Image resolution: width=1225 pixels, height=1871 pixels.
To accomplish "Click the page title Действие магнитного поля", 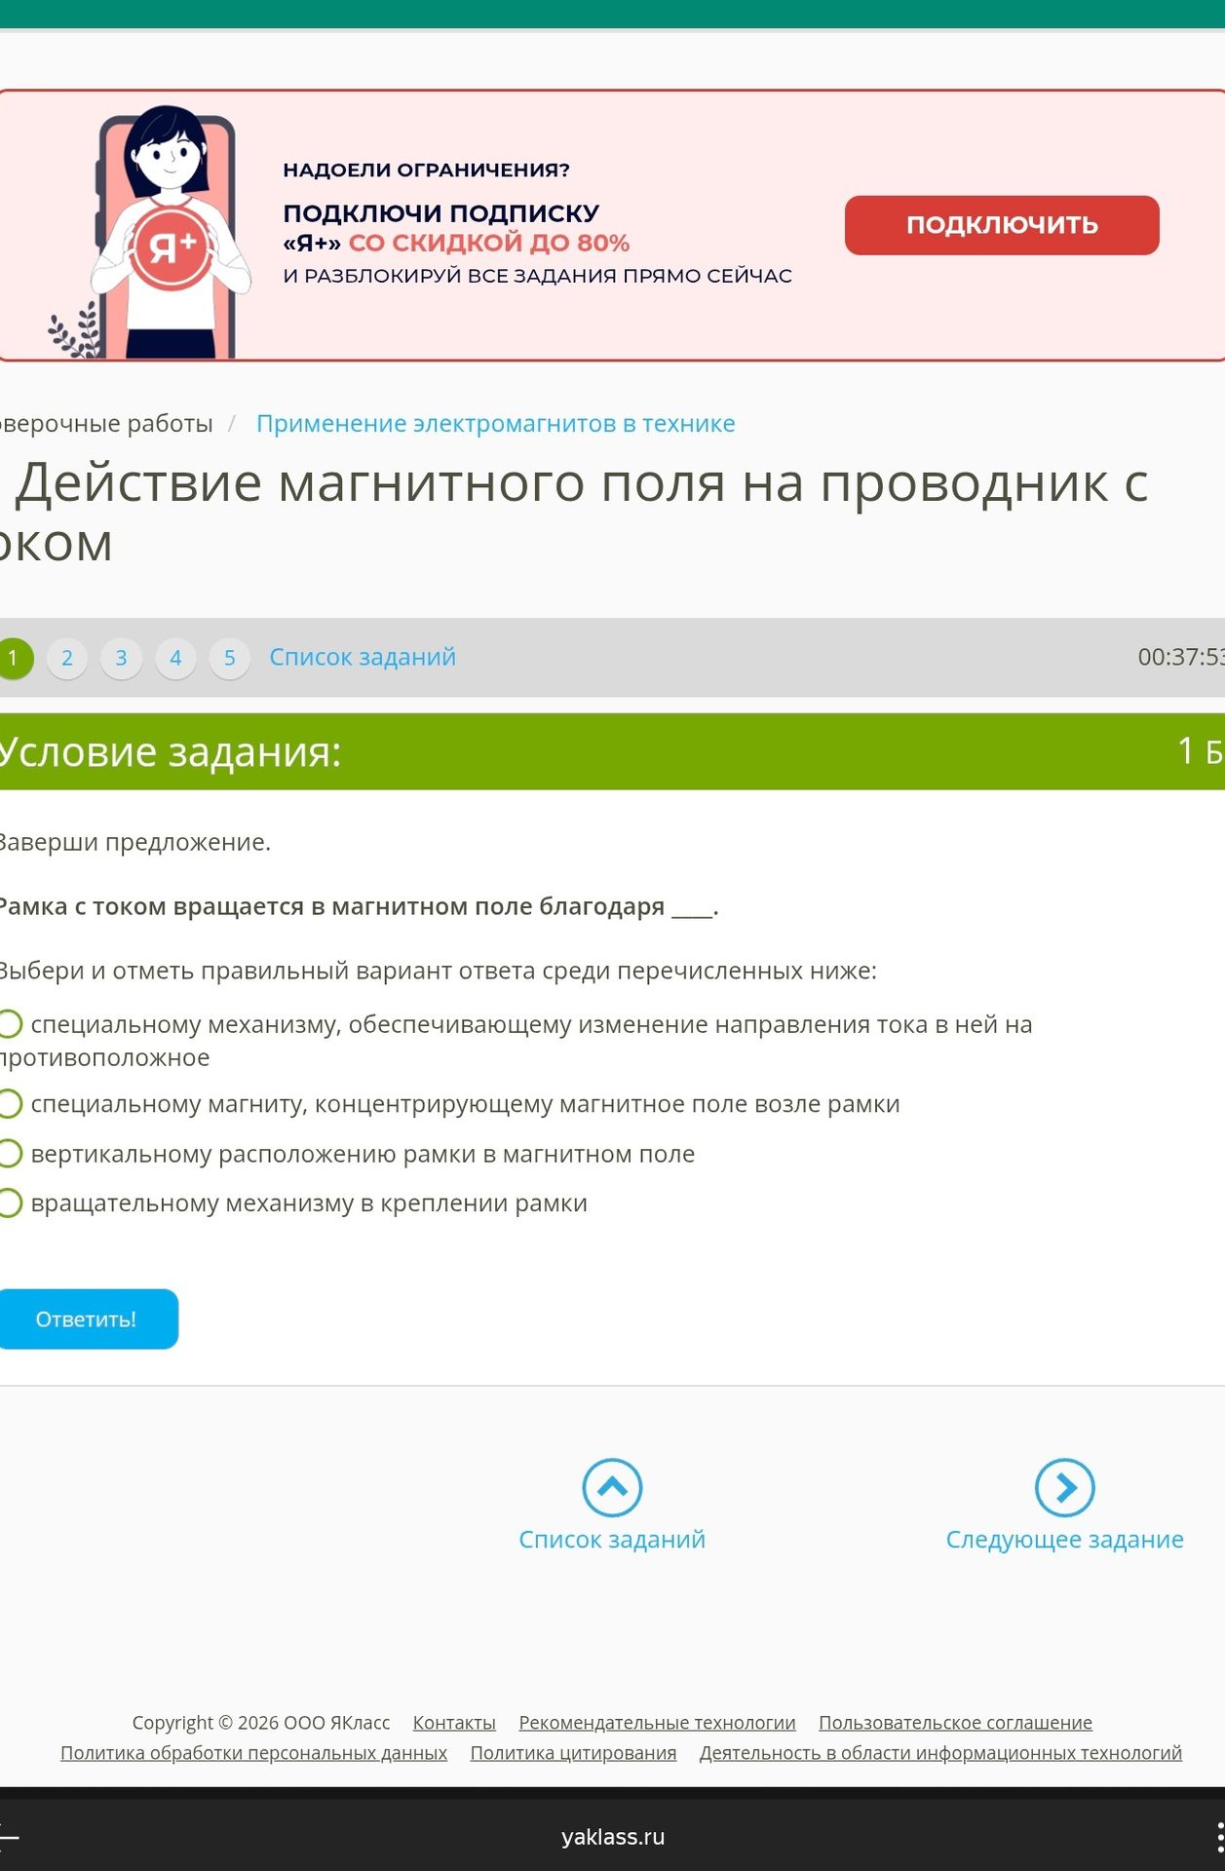I will coord(575,512).
